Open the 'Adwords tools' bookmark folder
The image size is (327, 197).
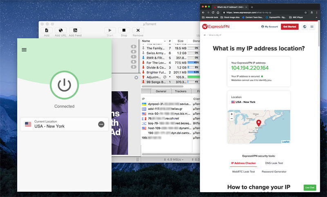(x=210, y=18)
